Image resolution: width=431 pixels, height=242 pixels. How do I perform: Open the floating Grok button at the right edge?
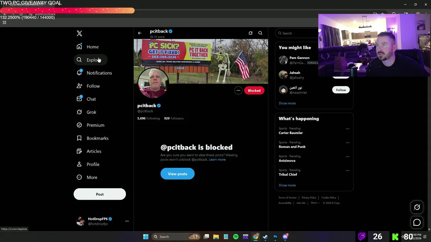click(417, 207)
